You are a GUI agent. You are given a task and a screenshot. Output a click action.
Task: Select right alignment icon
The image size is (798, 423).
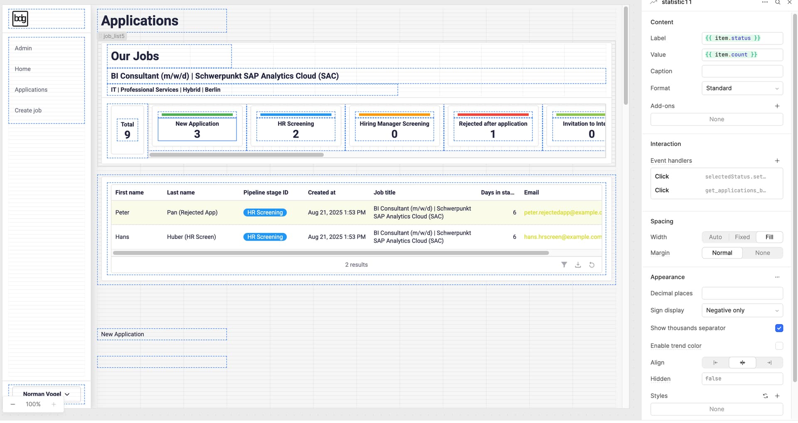[x=769, y=363]
